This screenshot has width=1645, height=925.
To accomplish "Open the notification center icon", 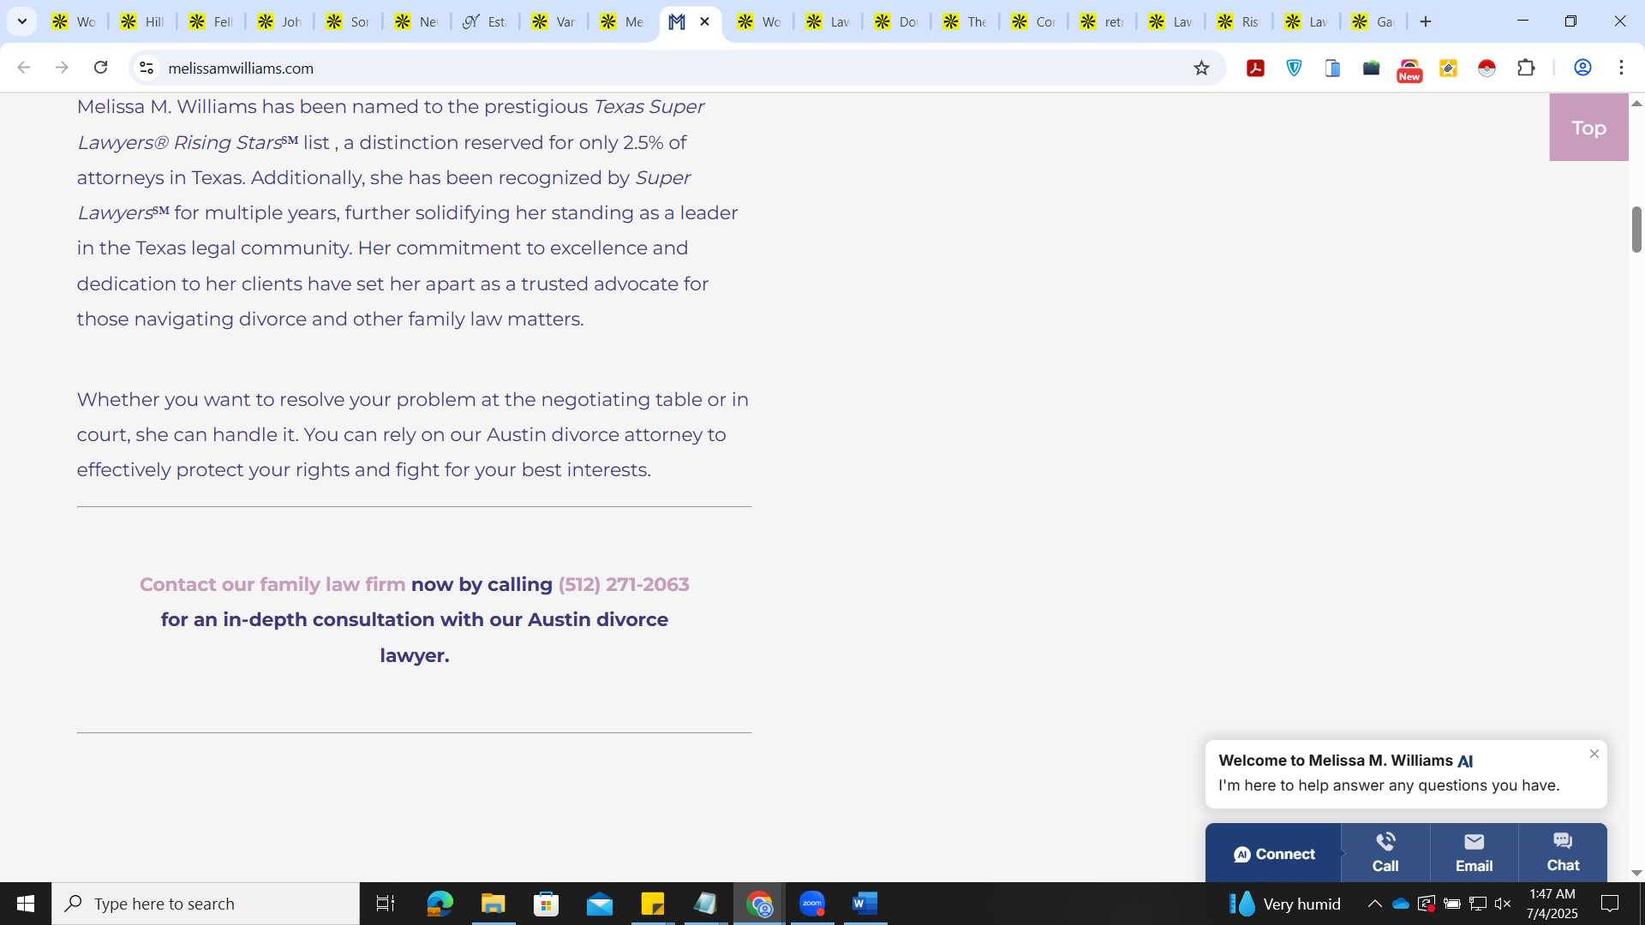I will [x=1610, y=904].
